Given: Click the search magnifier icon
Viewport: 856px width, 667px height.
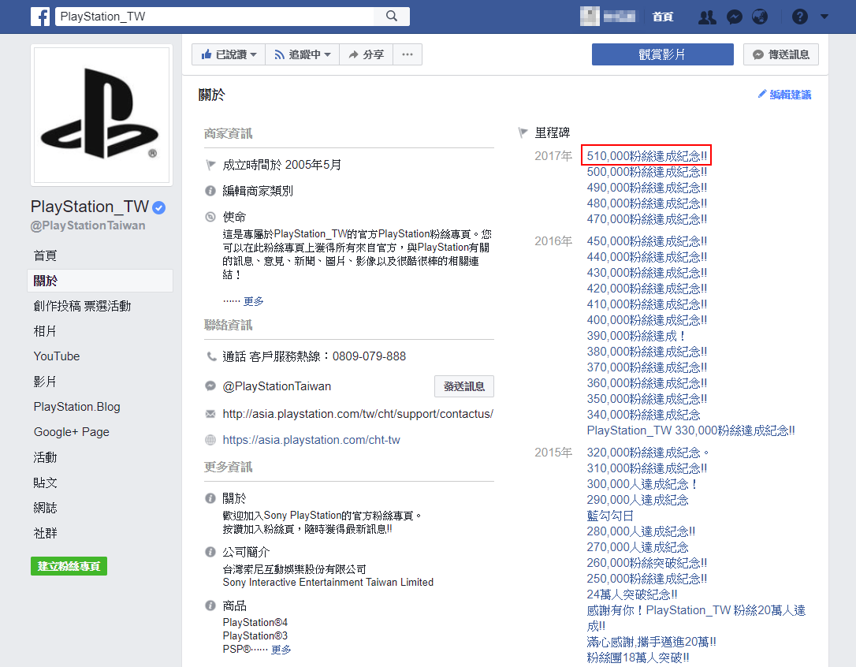Looking at the screenshot, I should click(x=392, y=17).
